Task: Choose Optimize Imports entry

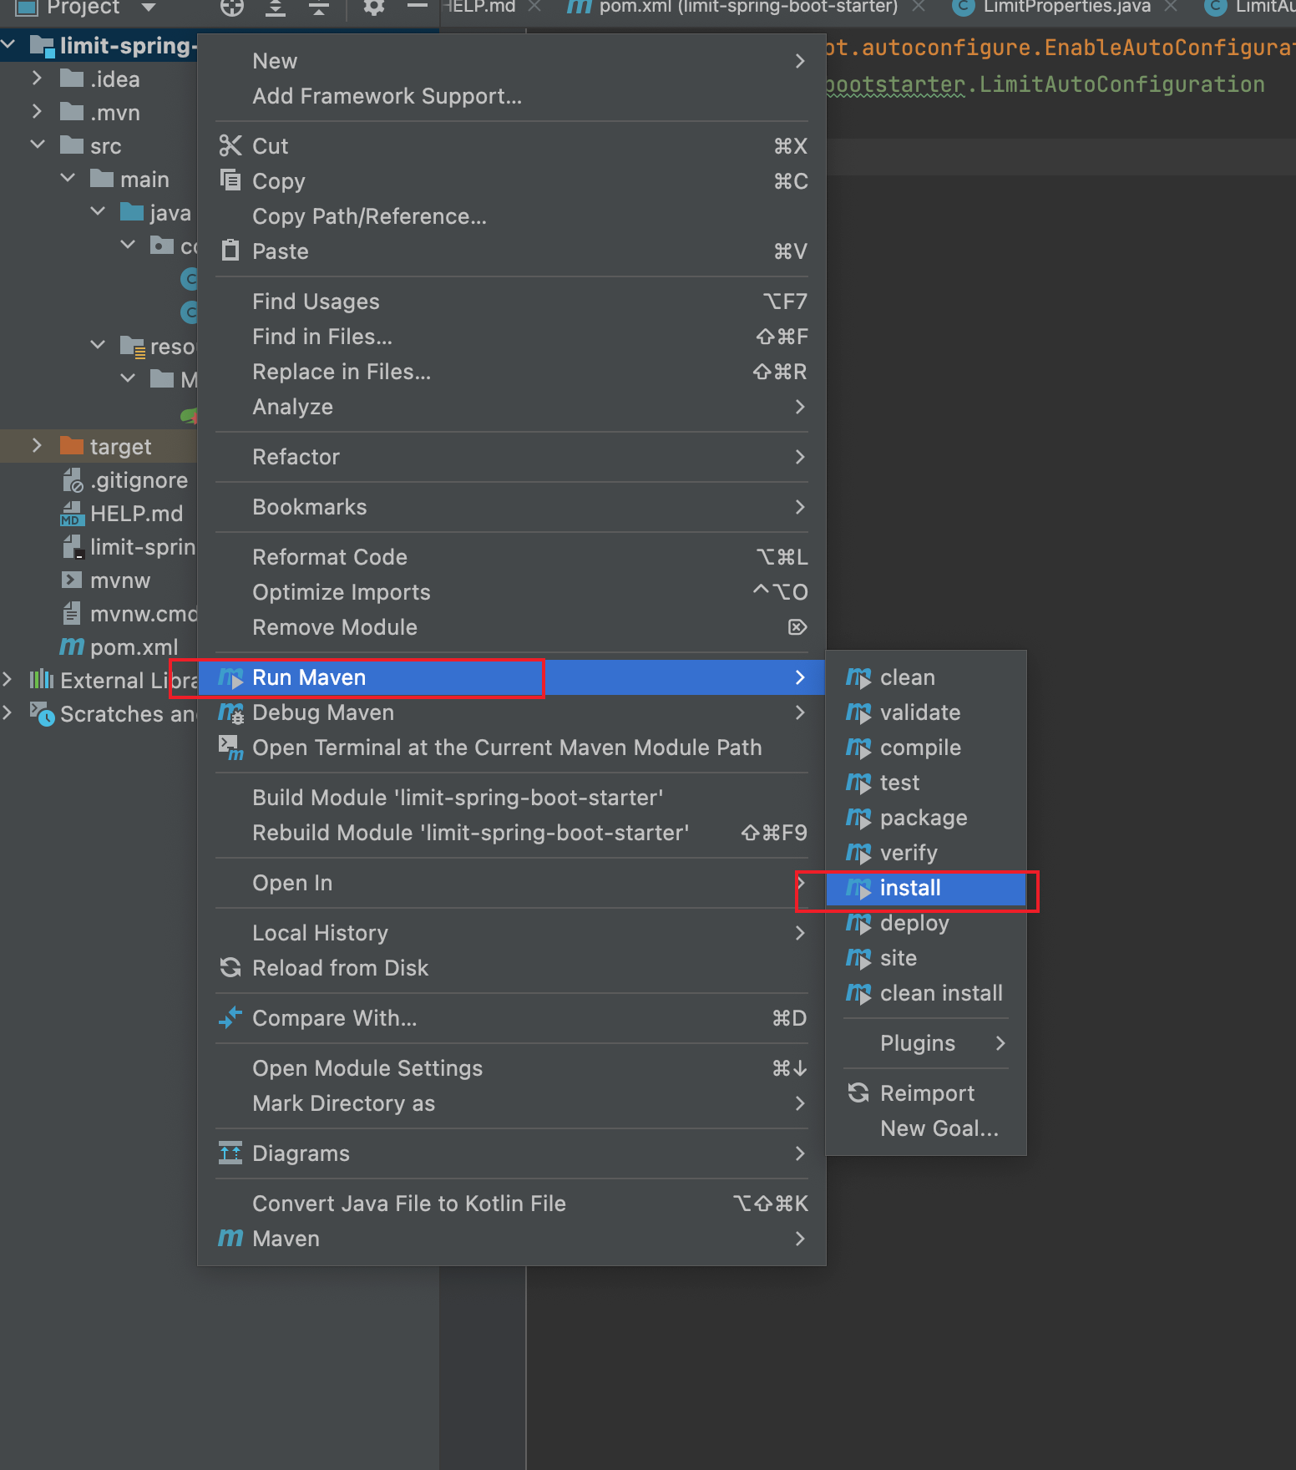Action: [511, 592]
